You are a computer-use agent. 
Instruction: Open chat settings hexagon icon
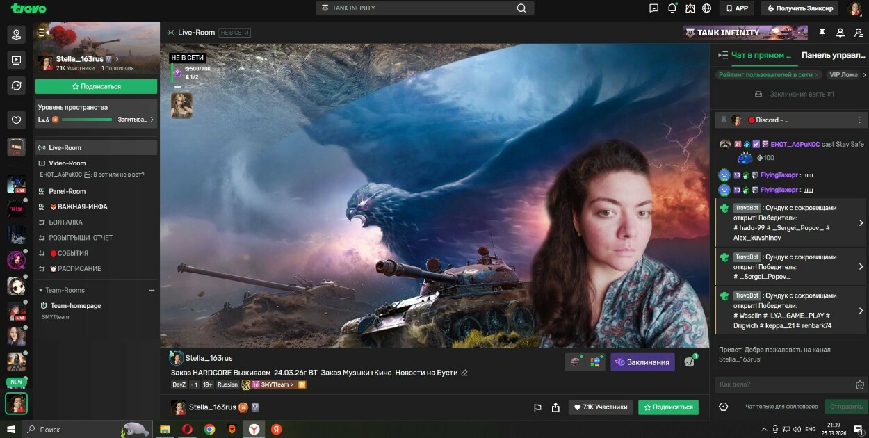[723, 407]
